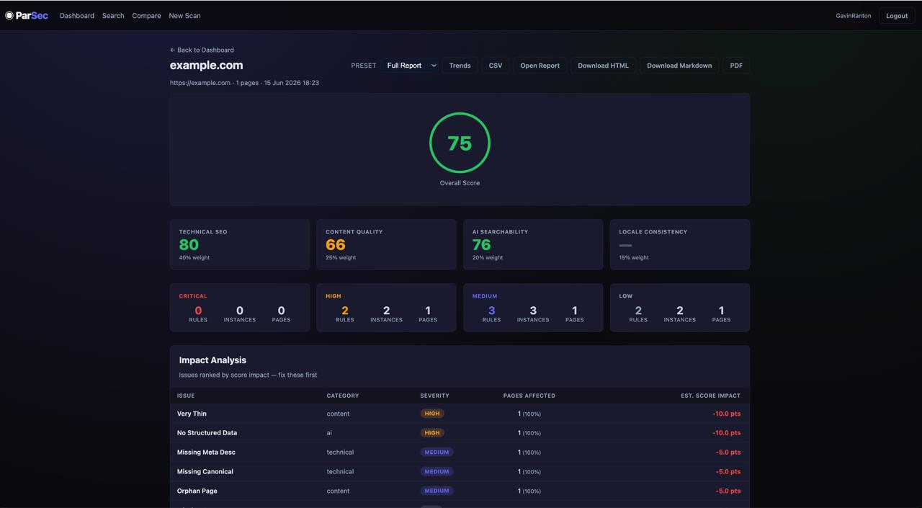922x508 pixels.
Task: Start a New Scan from navigation
Action: coord(184,16)
